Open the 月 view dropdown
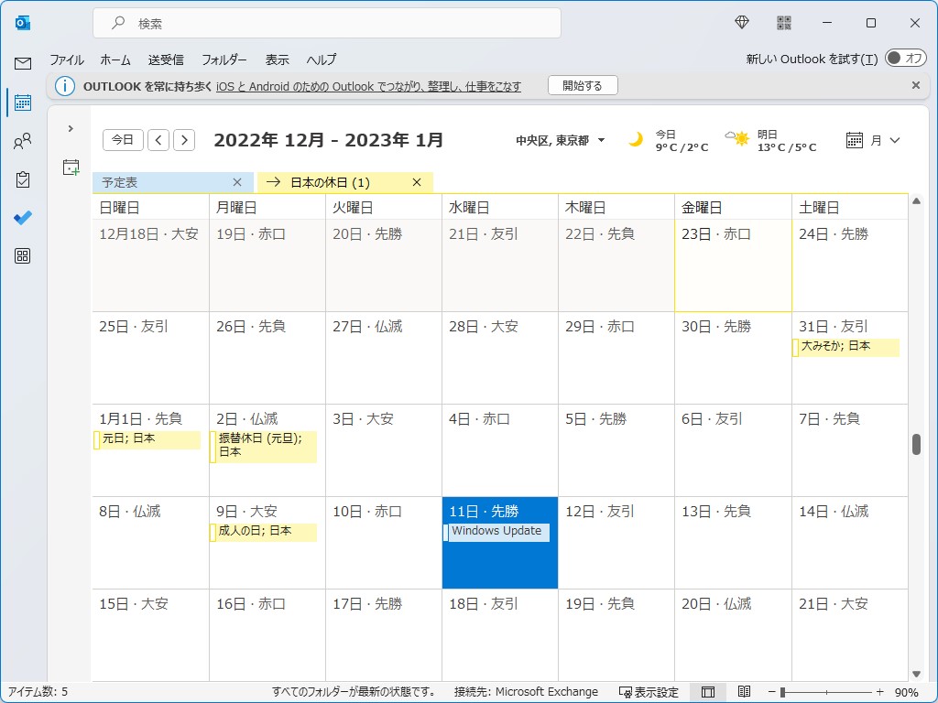This screenshot has width=938, height=703. (886, 140)
